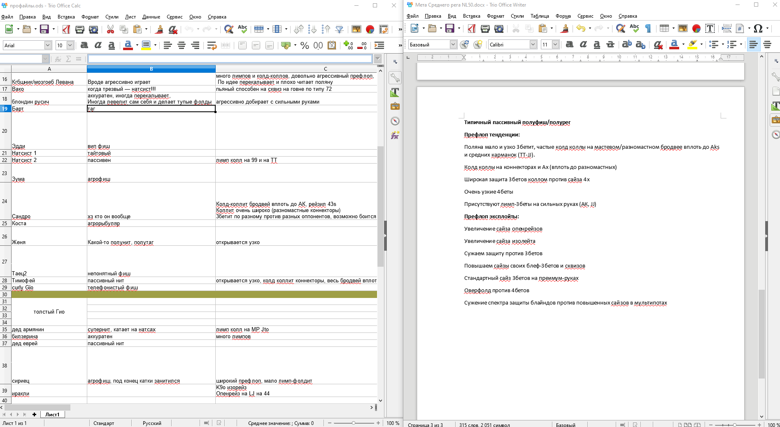Click Русский language in Calc status bar
Image resolution: width=780 pixels, height=427 pixels.
click(x=152, y=423)
